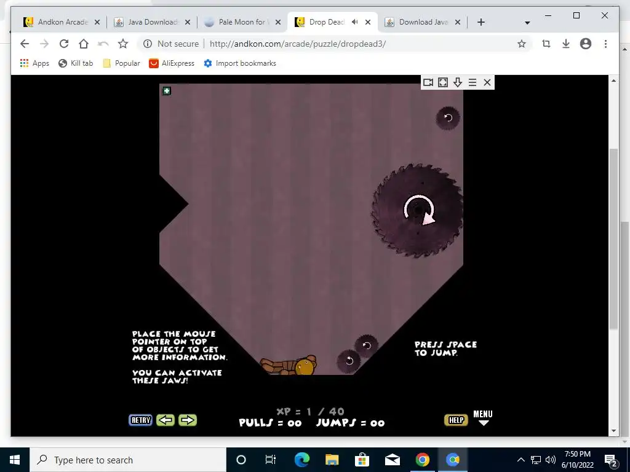
Task: Open the notification center icon
Action: pos(610,460)
